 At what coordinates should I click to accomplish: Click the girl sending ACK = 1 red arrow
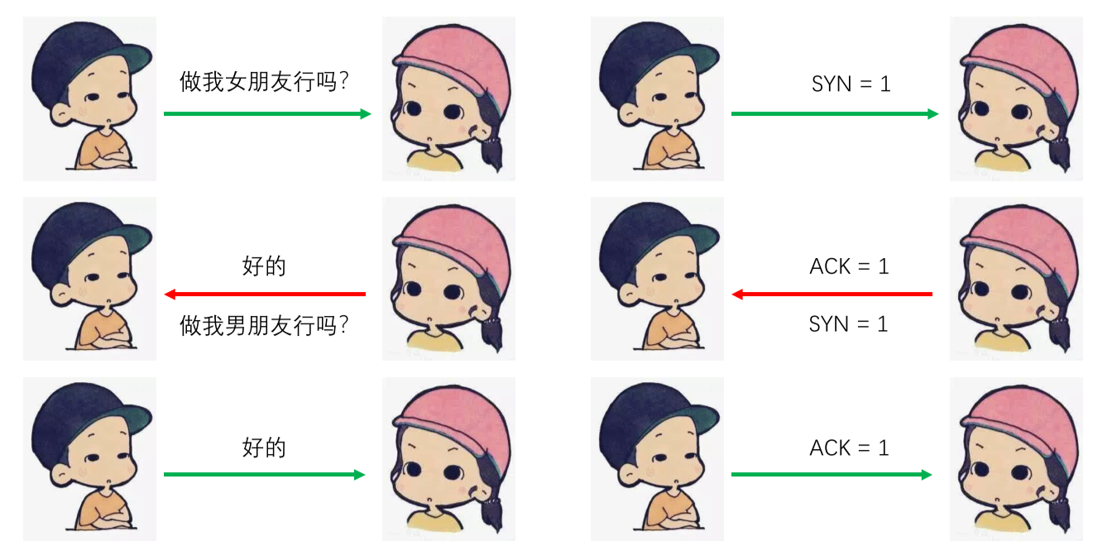coord(1016,279)
